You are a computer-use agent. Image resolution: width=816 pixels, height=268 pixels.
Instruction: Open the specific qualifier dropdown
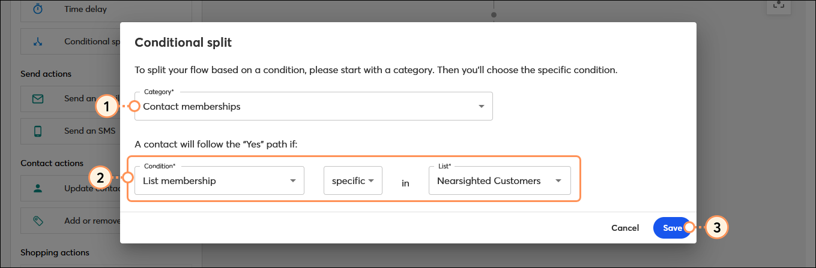[x=353, y=180]
